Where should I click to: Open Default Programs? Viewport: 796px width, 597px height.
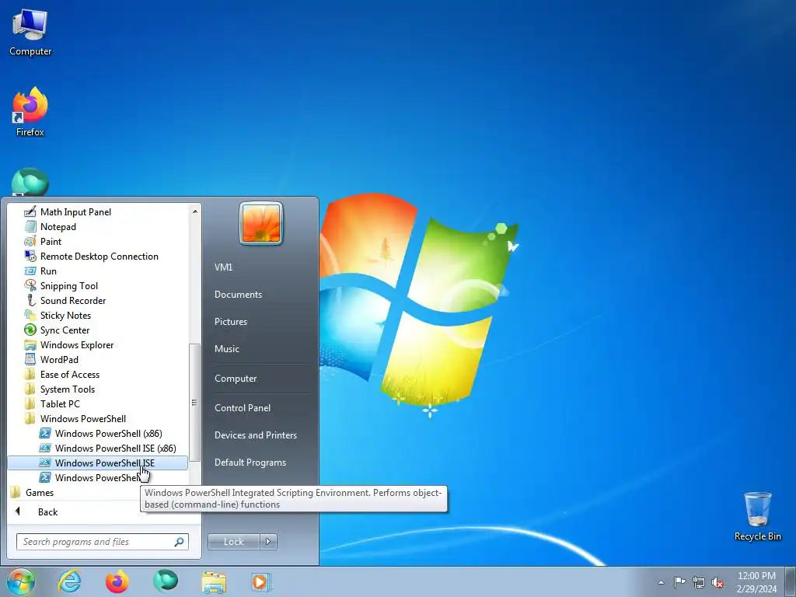250,463
